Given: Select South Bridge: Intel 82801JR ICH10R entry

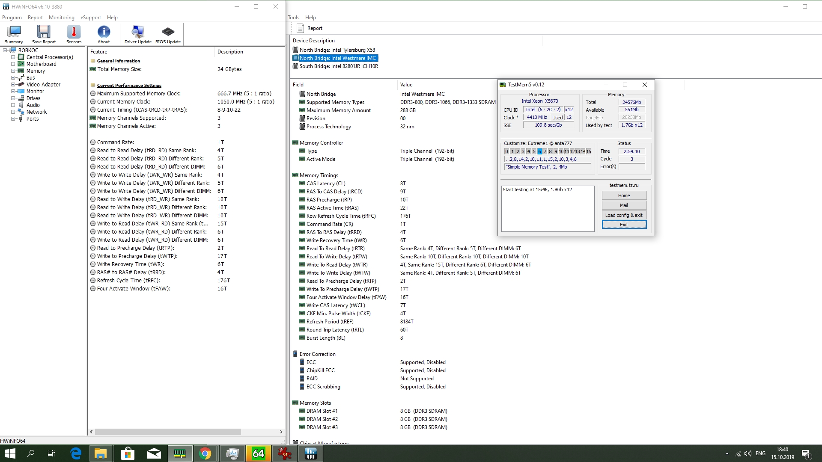Looking at the screenshot, I should coord(338,66).
